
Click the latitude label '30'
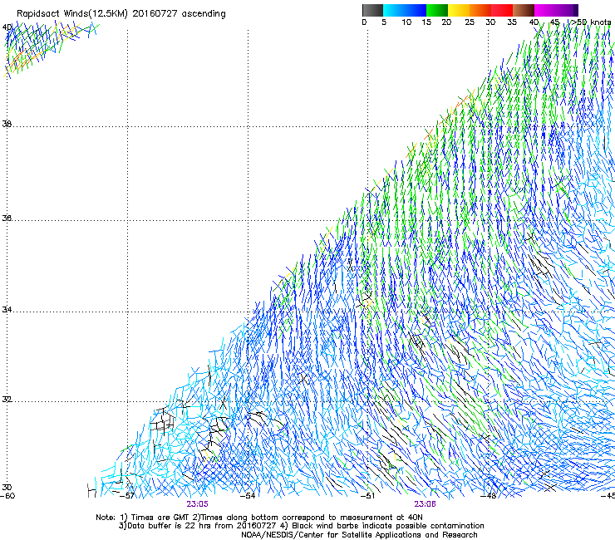(7, 488)
